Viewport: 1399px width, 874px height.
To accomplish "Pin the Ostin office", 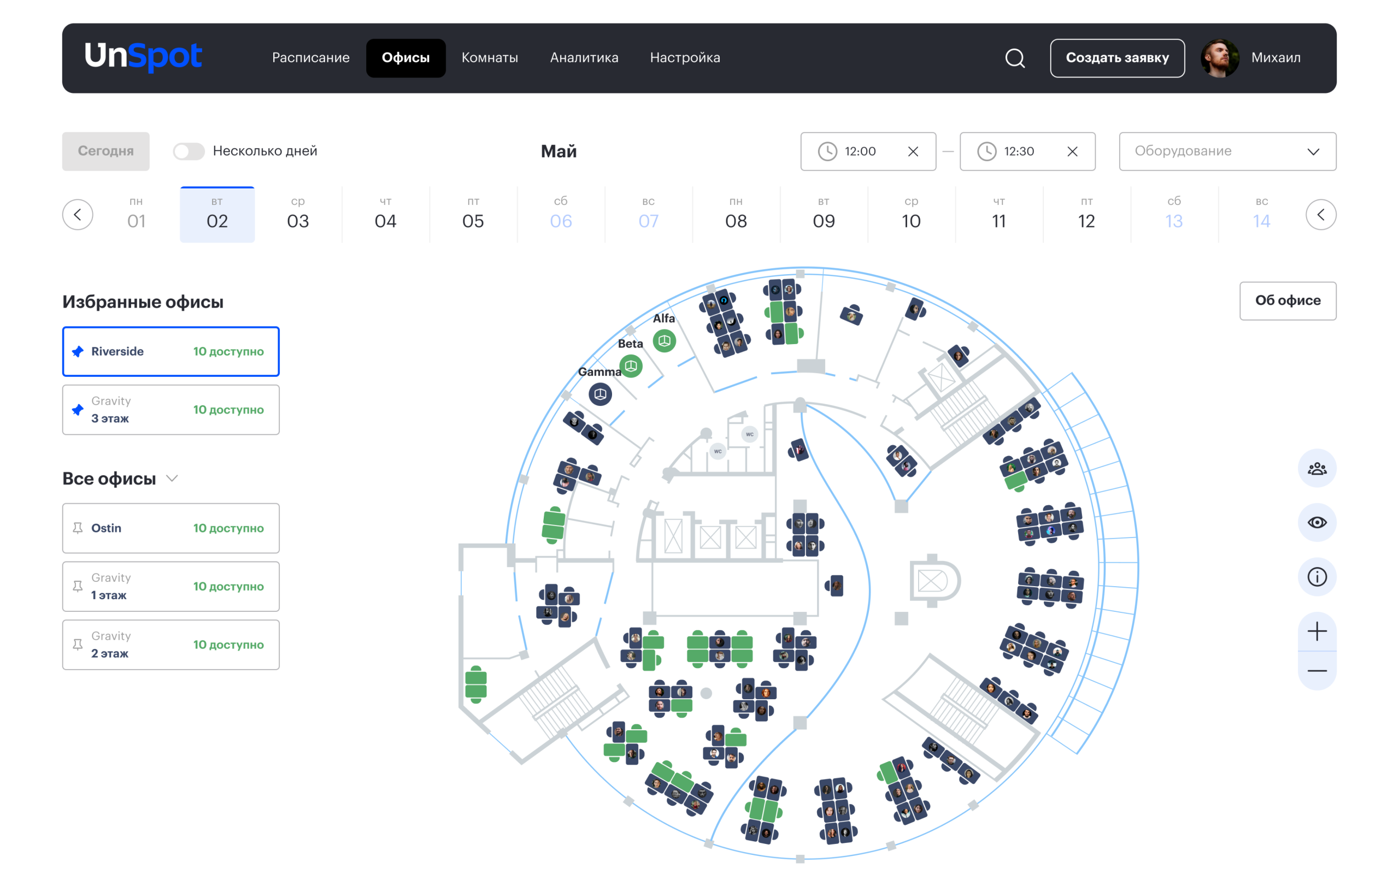I will 78,528.
